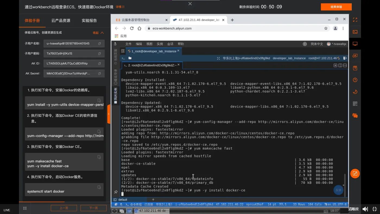Copy the AK ID value

pyautogui.click(x=100, y=64)
